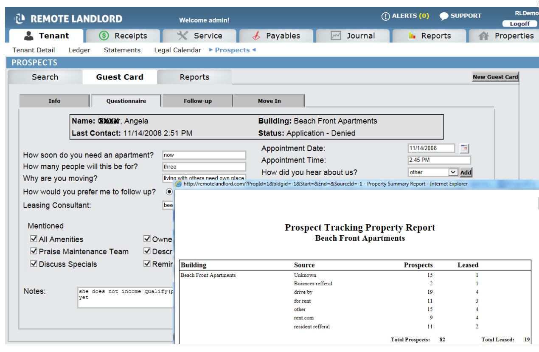The width and height of the screenshot is (539, 352).
Task: Click the New Guest Card button
Action: (496, 77)
